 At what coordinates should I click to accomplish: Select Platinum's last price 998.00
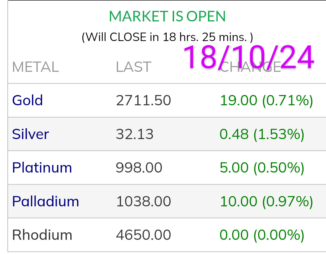tap(139, 168)
